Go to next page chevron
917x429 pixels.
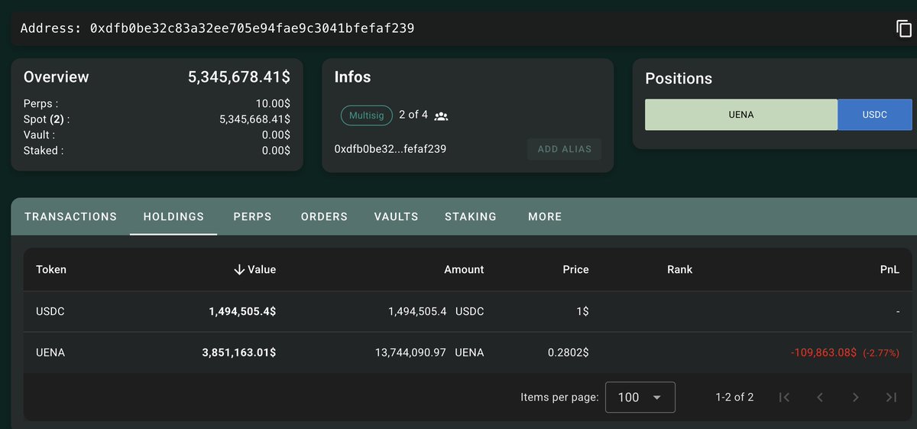(855, 397)
